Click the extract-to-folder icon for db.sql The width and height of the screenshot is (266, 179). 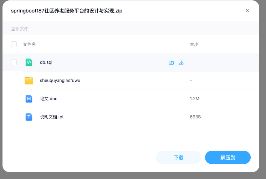click(172, 63)
